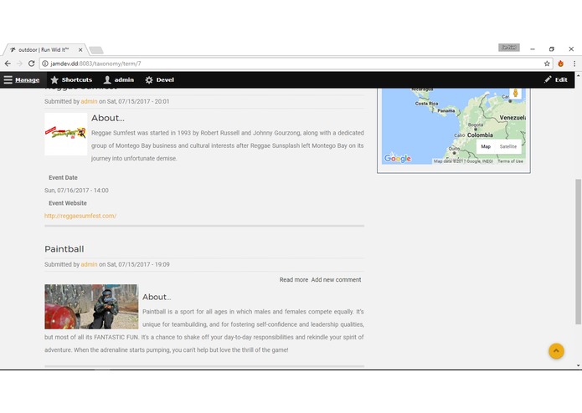The height and width of the screenshot is (413, 582).
Task: Click the Event Website label text
Action: 68,203
